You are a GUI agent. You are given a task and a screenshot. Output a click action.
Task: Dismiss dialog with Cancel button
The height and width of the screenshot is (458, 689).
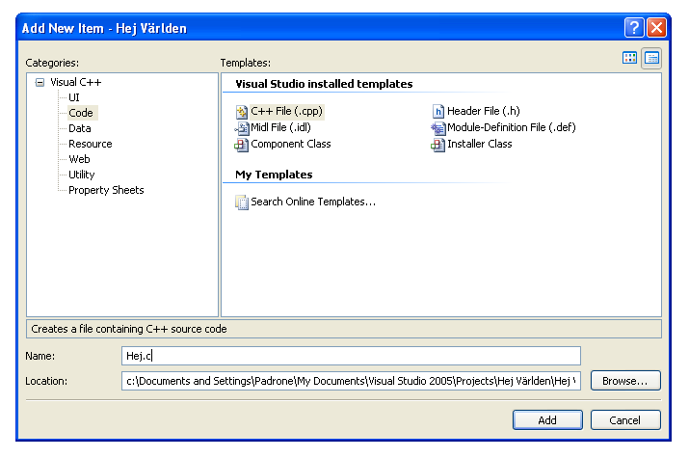click(x=625, y=420)
